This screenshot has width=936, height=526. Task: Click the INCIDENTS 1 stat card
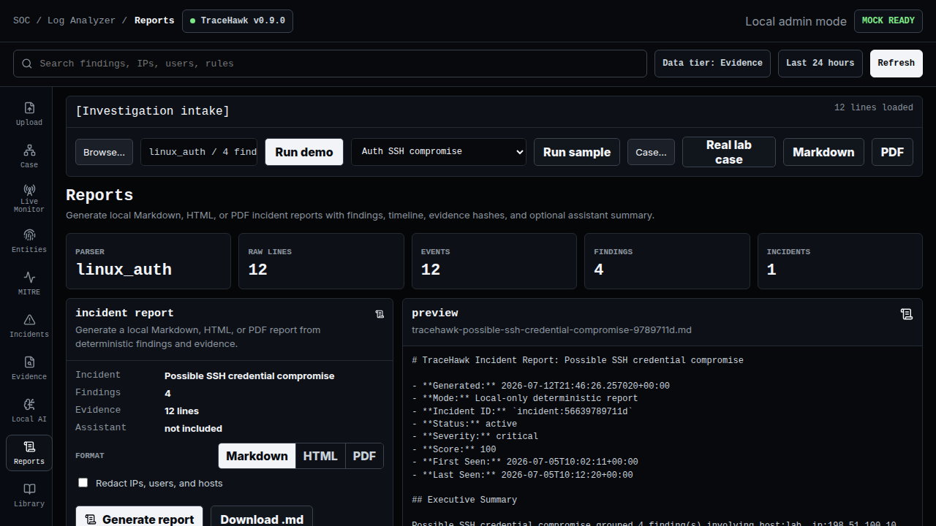point(839,261)
